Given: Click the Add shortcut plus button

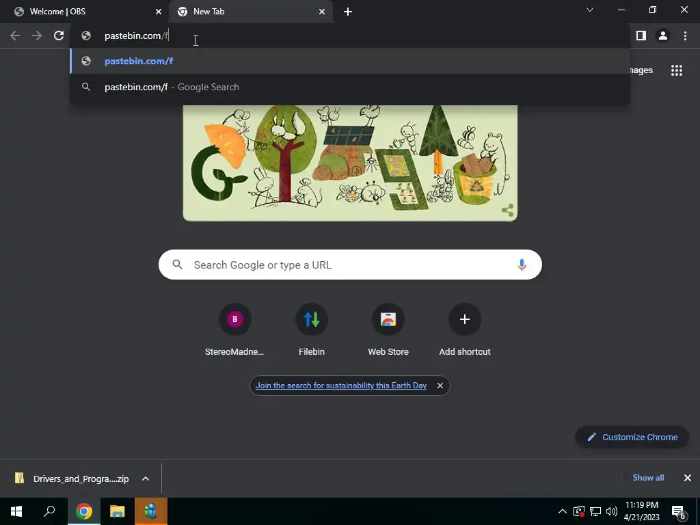Looking at the screenshot, I should point(465,319).
